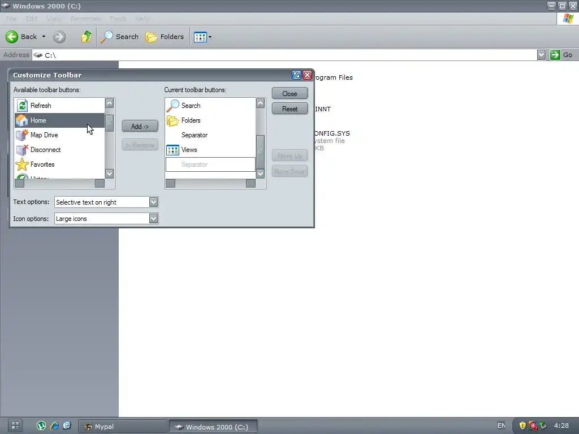Click the Go button
This screenshot has height=434, width=579.
561,55
